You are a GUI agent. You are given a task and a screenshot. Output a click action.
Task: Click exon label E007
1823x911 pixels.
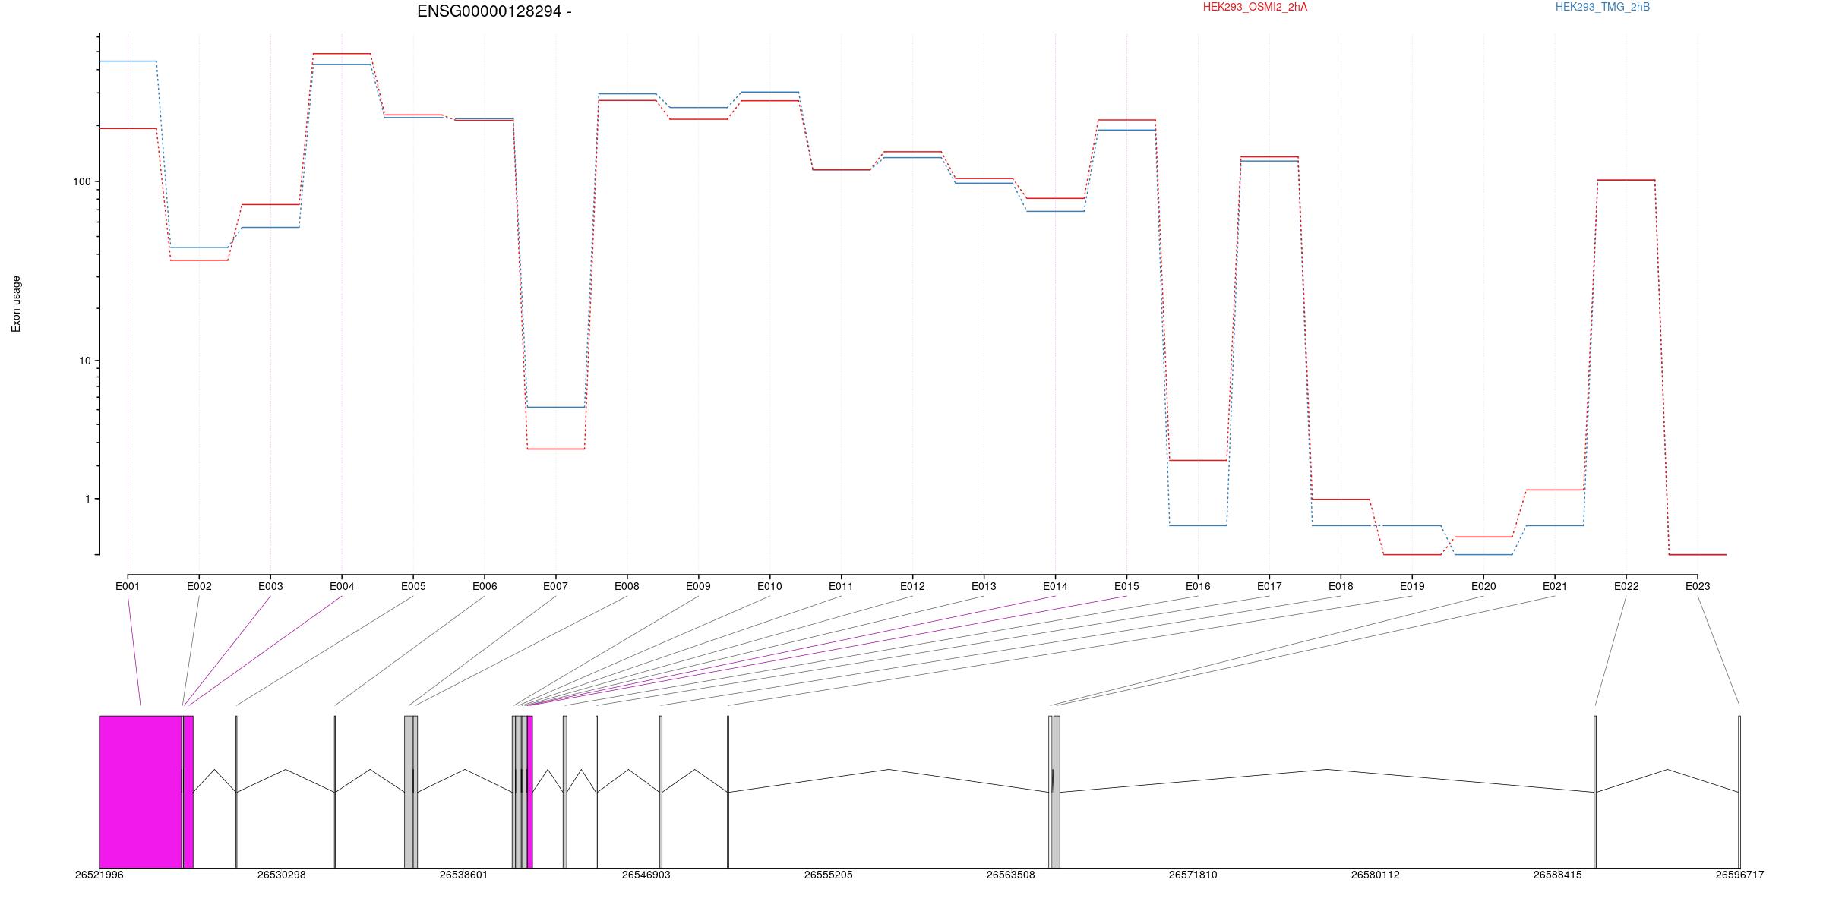click(x=555, y=586)
